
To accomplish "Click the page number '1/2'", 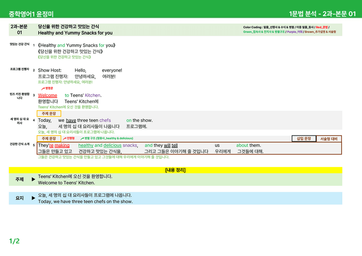I will (14, 241).
